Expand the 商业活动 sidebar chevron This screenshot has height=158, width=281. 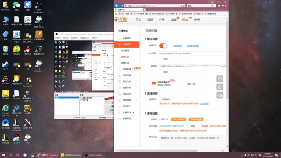coord(136,94)
